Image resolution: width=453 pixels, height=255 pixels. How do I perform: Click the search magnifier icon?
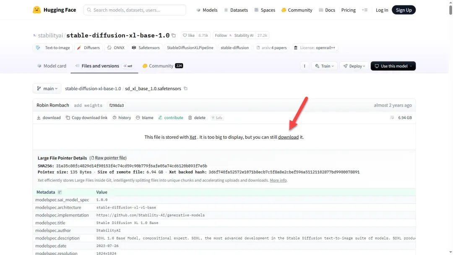coord(89,10)
